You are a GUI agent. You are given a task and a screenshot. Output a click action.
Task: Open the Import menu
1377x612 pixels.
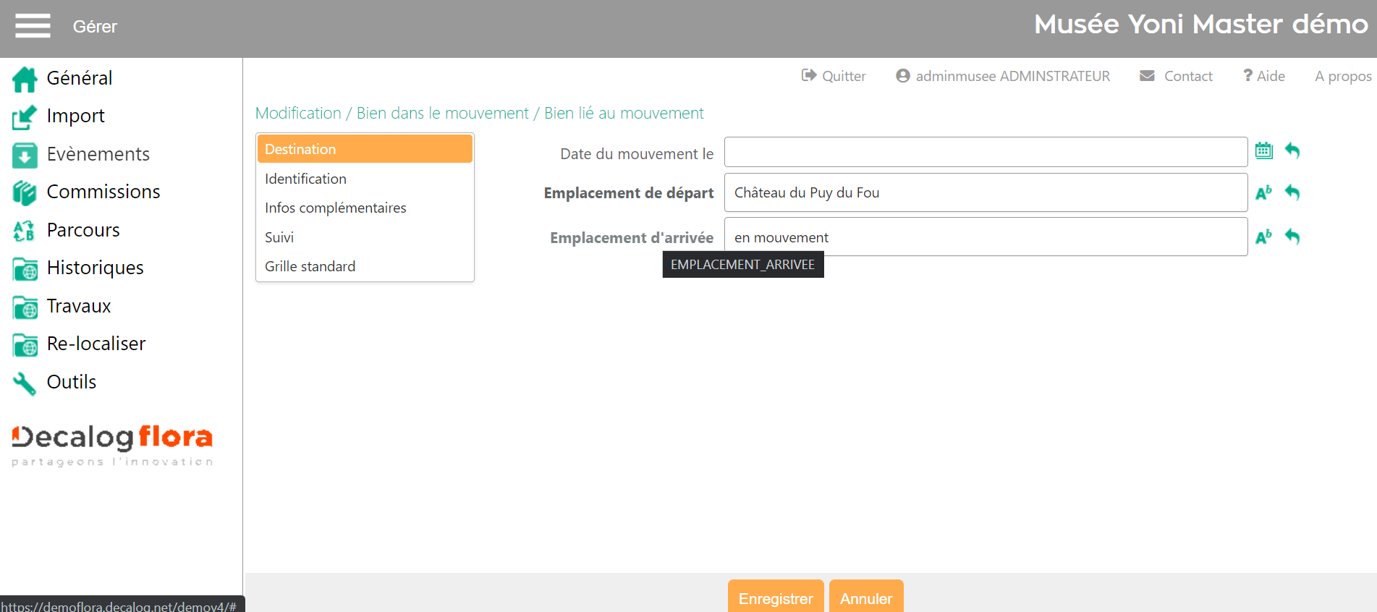point(75,116)
